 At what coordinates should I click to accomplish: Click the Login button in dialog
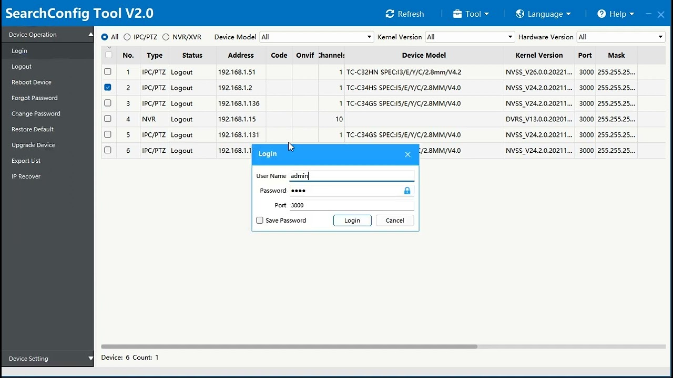tap(352, 220)
